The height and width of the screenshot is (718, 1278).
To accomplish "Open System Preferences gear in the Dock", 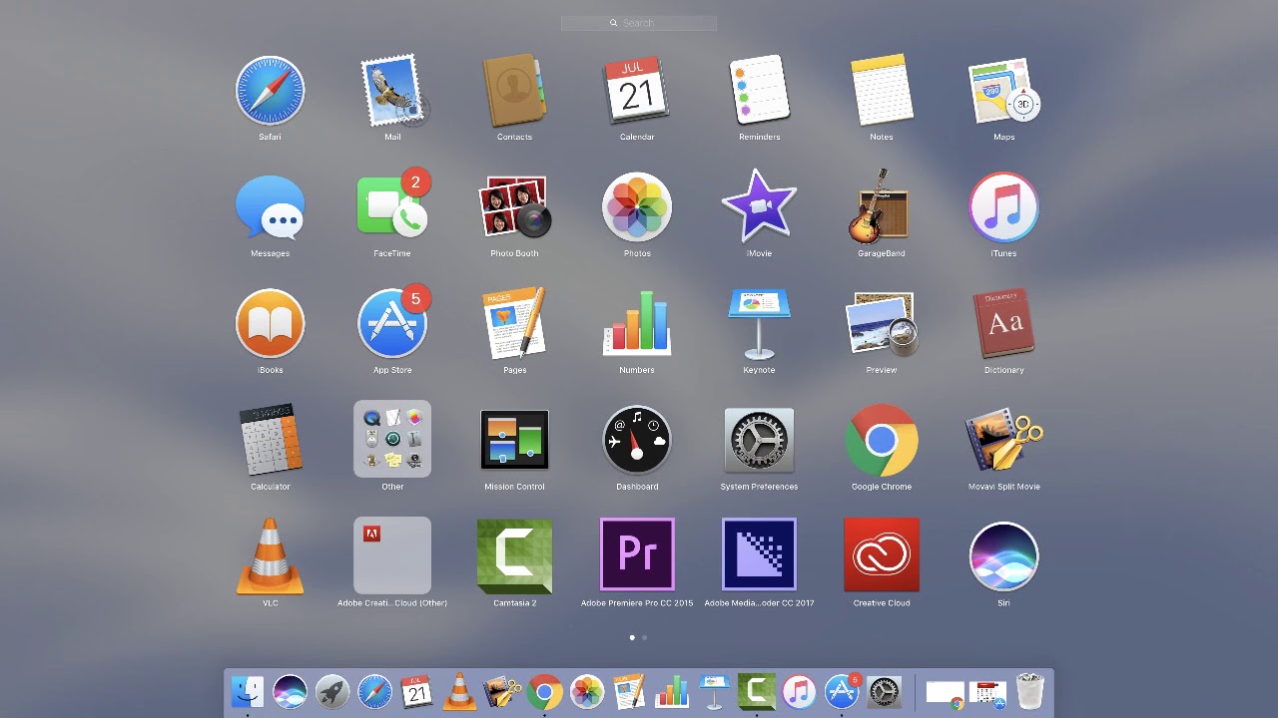I will 885,692.
